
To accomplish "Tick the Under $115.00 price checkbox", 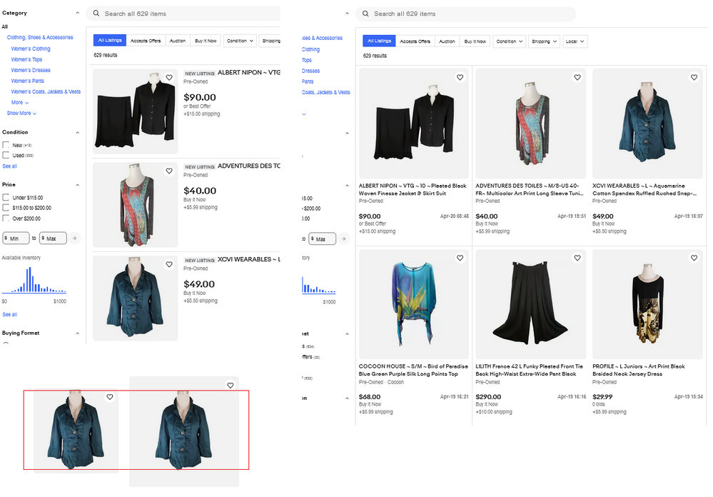I will [x=6, y=197].
